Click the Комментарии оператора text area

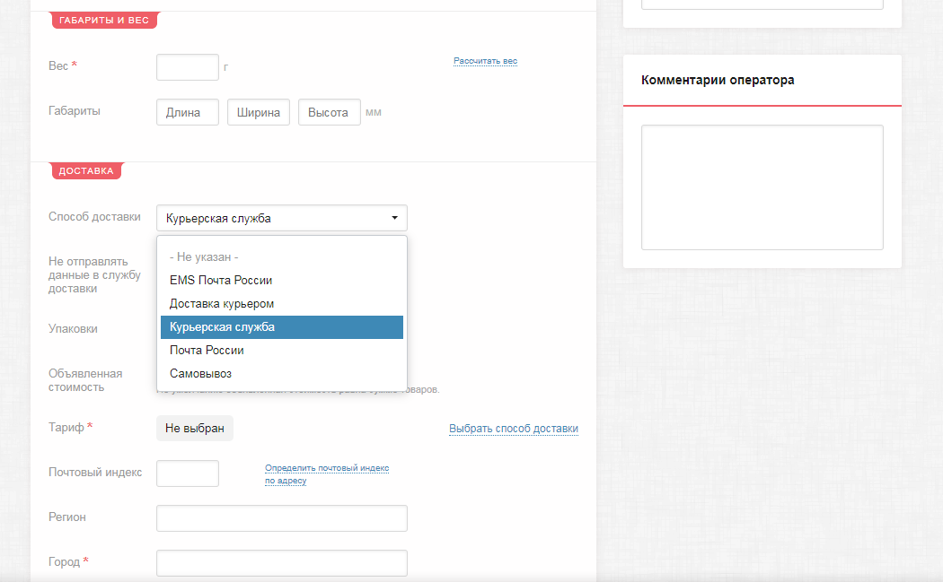(x=762, y=187)
